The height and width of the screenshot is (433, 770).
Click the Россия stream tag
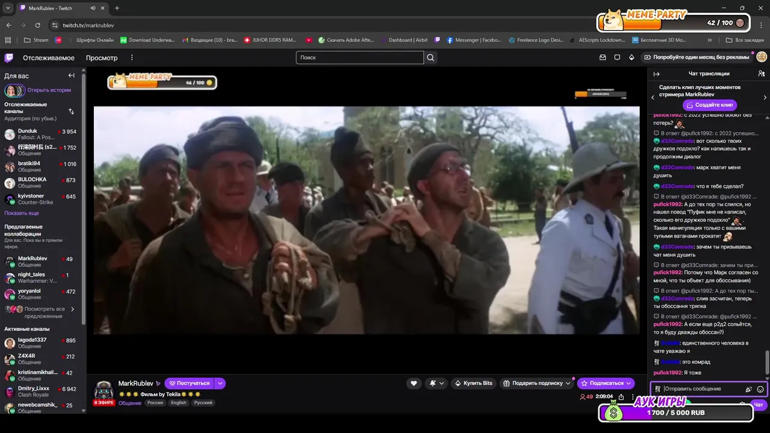(155, 403)
